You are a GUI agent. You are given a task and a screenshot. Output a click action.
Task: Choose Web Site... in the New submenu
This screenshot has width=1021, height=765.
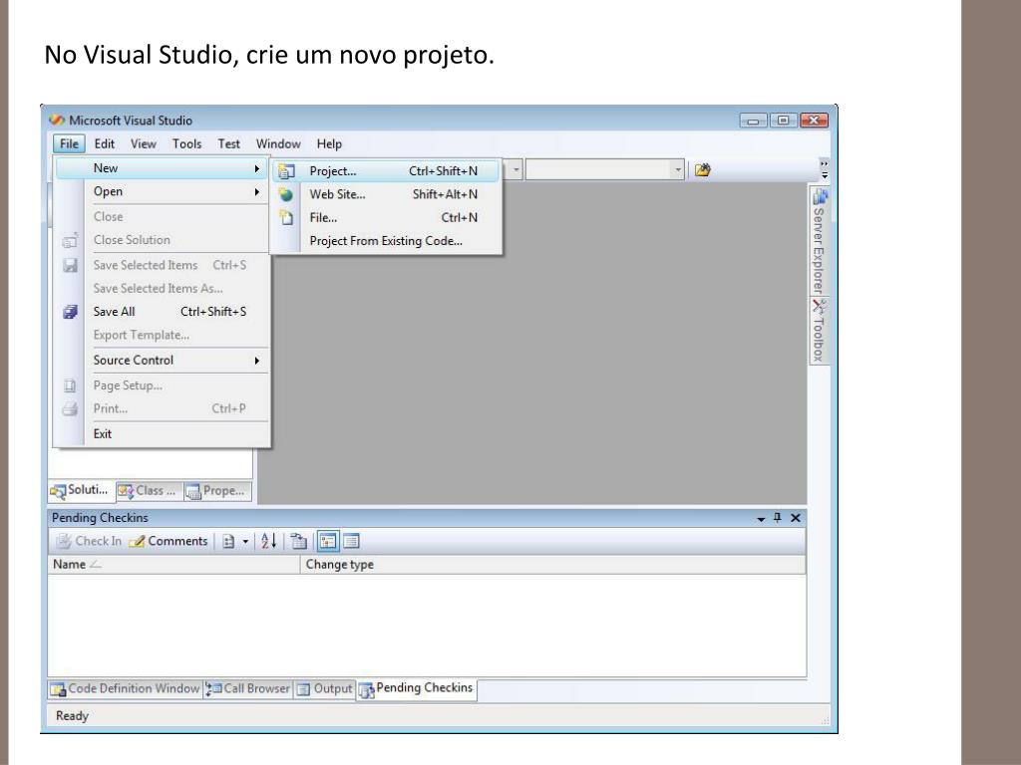(386, 194)
